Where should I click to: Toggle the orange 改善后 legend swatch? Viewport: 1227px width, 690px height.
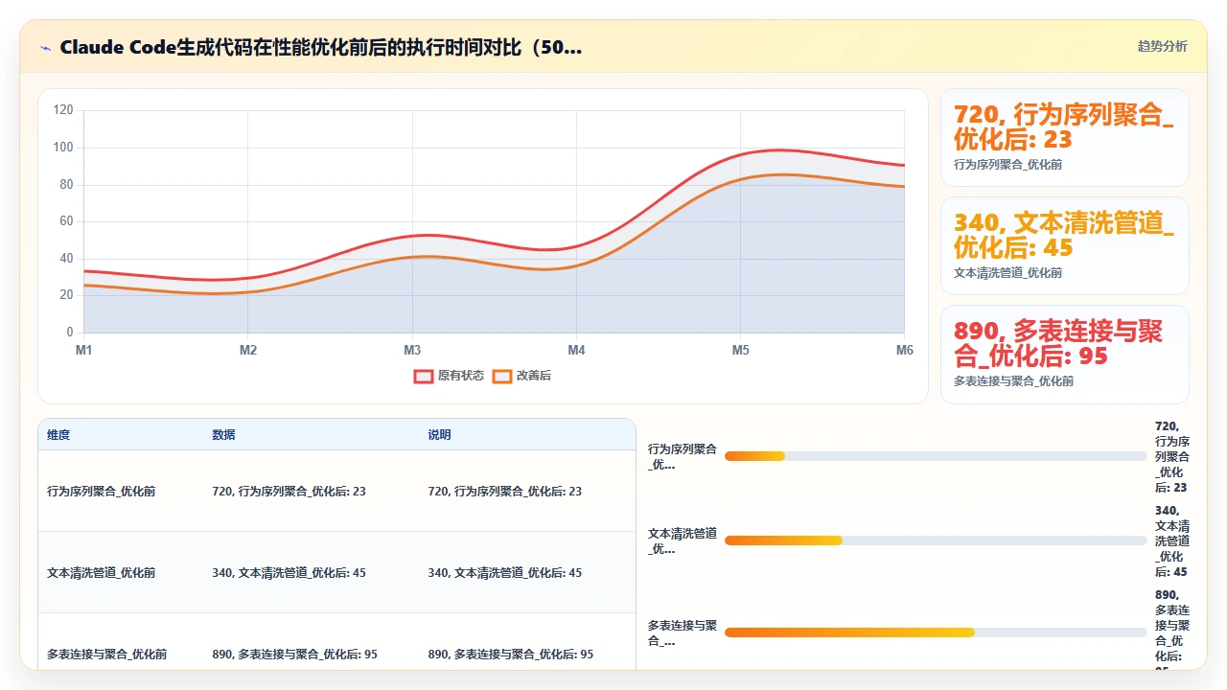click(x=502, y=376)
